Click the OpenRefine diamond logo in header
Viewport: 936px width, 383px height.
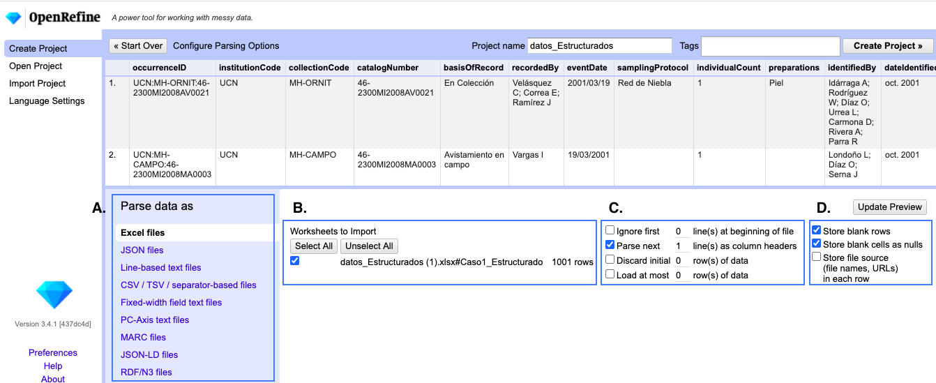pos(13,17)
